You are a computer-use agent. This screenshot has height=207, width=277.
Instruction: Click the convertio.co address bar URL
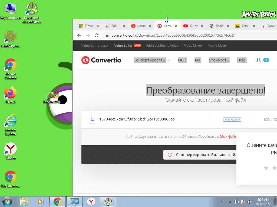[x=173, y=35]
